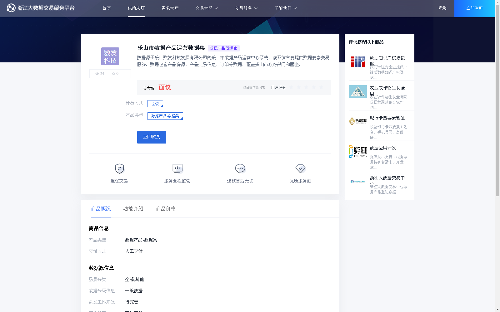Favorite the product via star icon
This screenshot has width=500, height=312.
pyautogui.click(x=113, y=74)
